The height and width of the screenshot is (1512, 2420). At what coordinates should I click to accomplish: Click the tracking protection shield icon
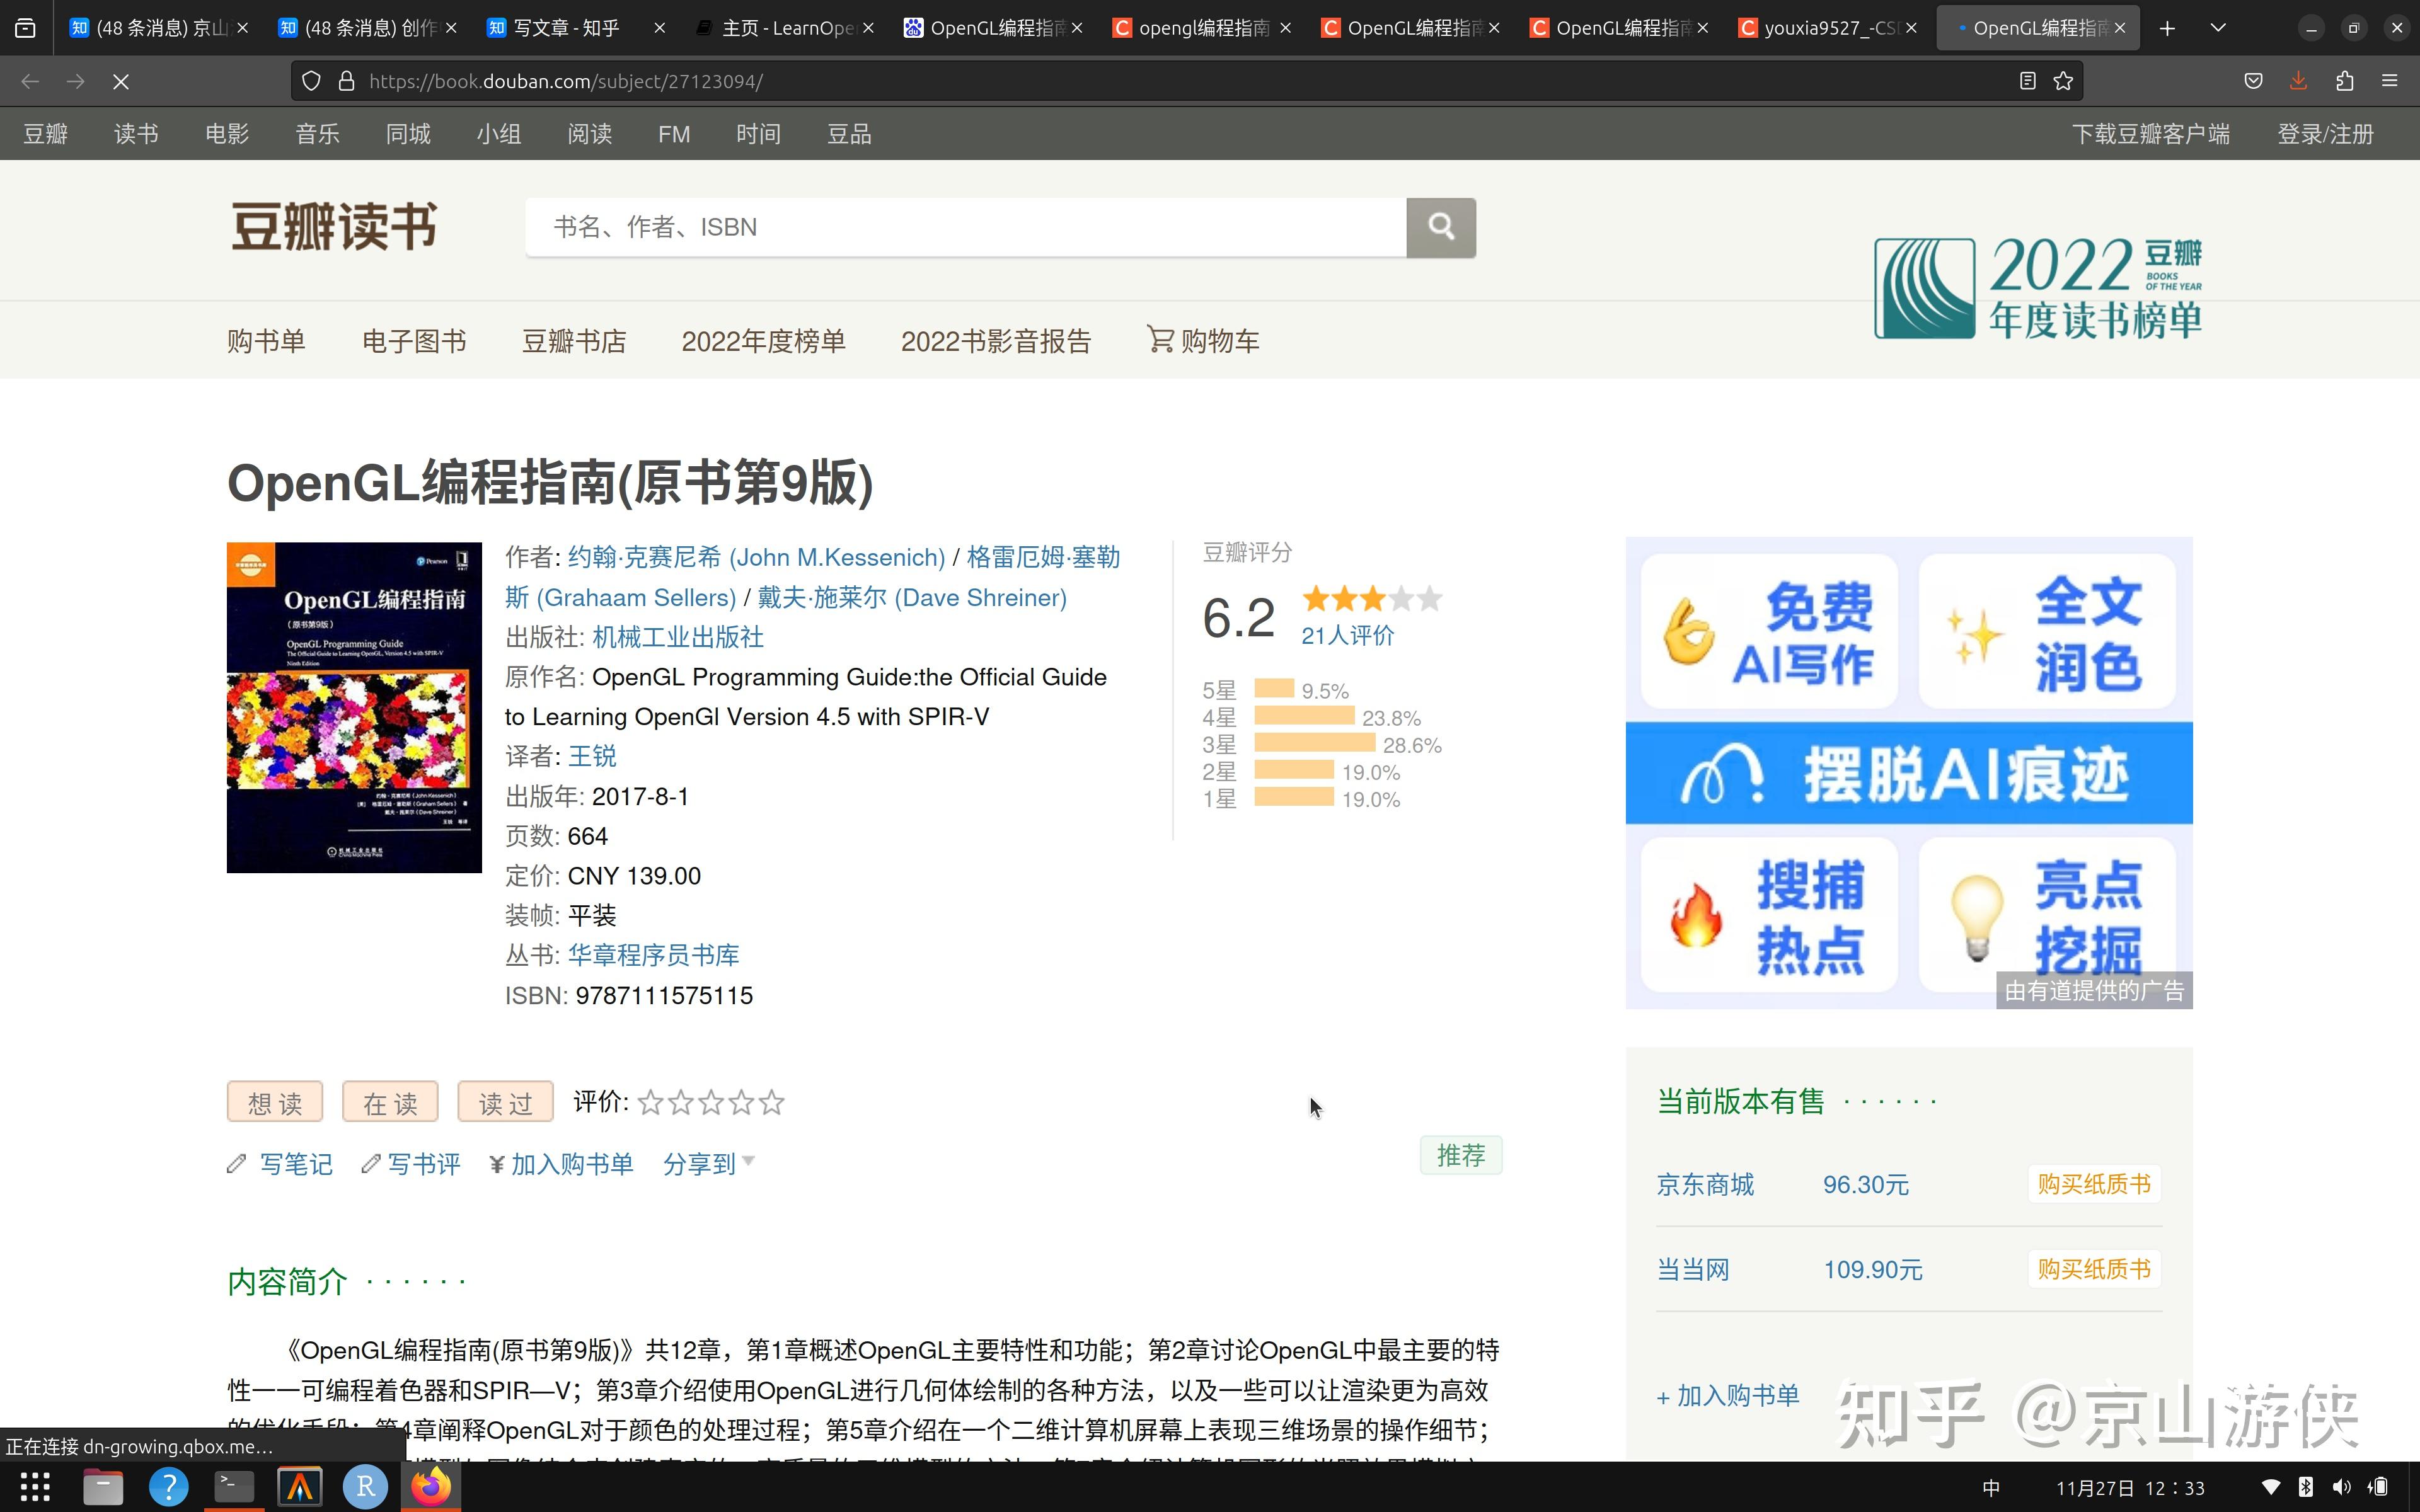(x=310, y=81)
